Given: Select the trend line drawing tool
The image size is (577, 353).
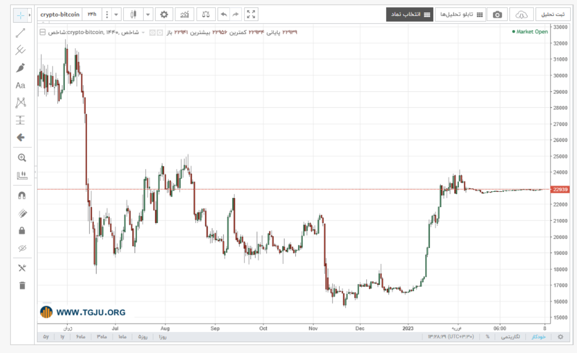Looking at the screenshot, I should 20,33.
